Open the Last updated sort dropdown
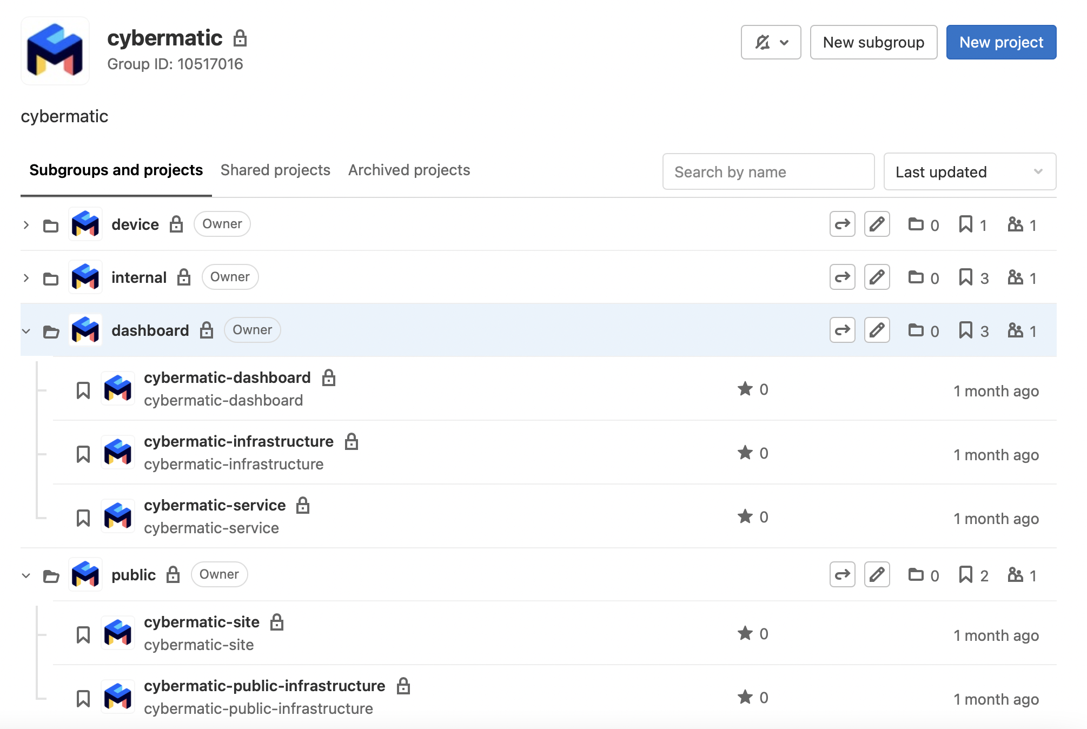Viewport: 1087px width, 729px height. click(x=969, y=172)
